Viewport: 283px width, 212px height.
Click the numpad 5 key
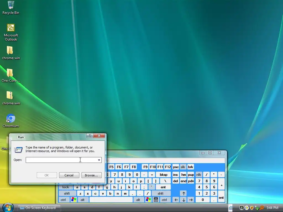coord(207,187)
